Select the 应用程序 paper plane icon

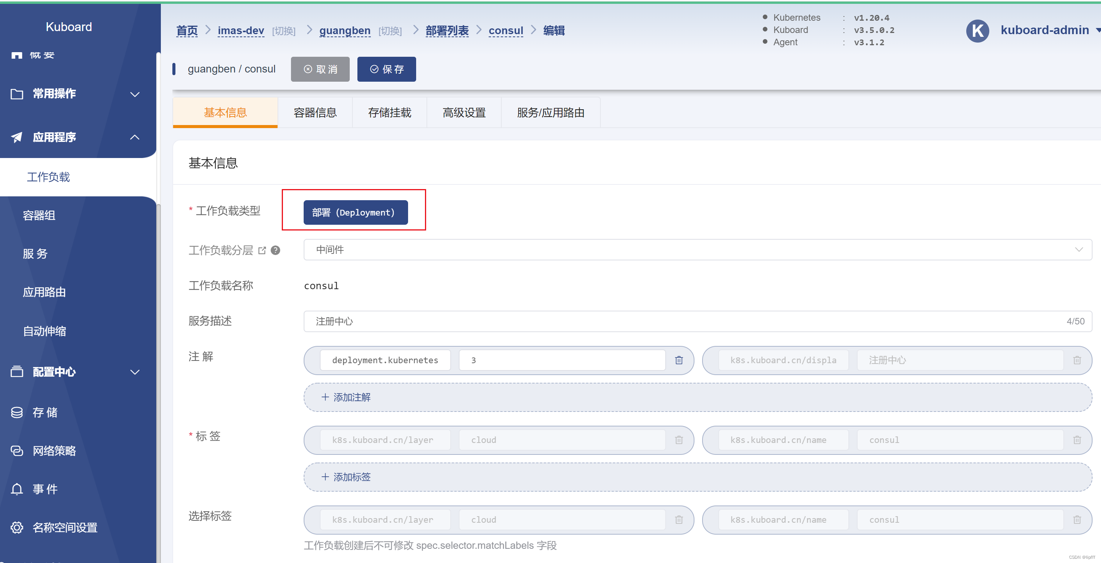[16, 137]
